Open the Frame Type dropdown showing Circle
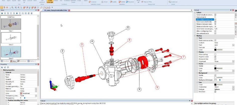 (x=233, y=71)
